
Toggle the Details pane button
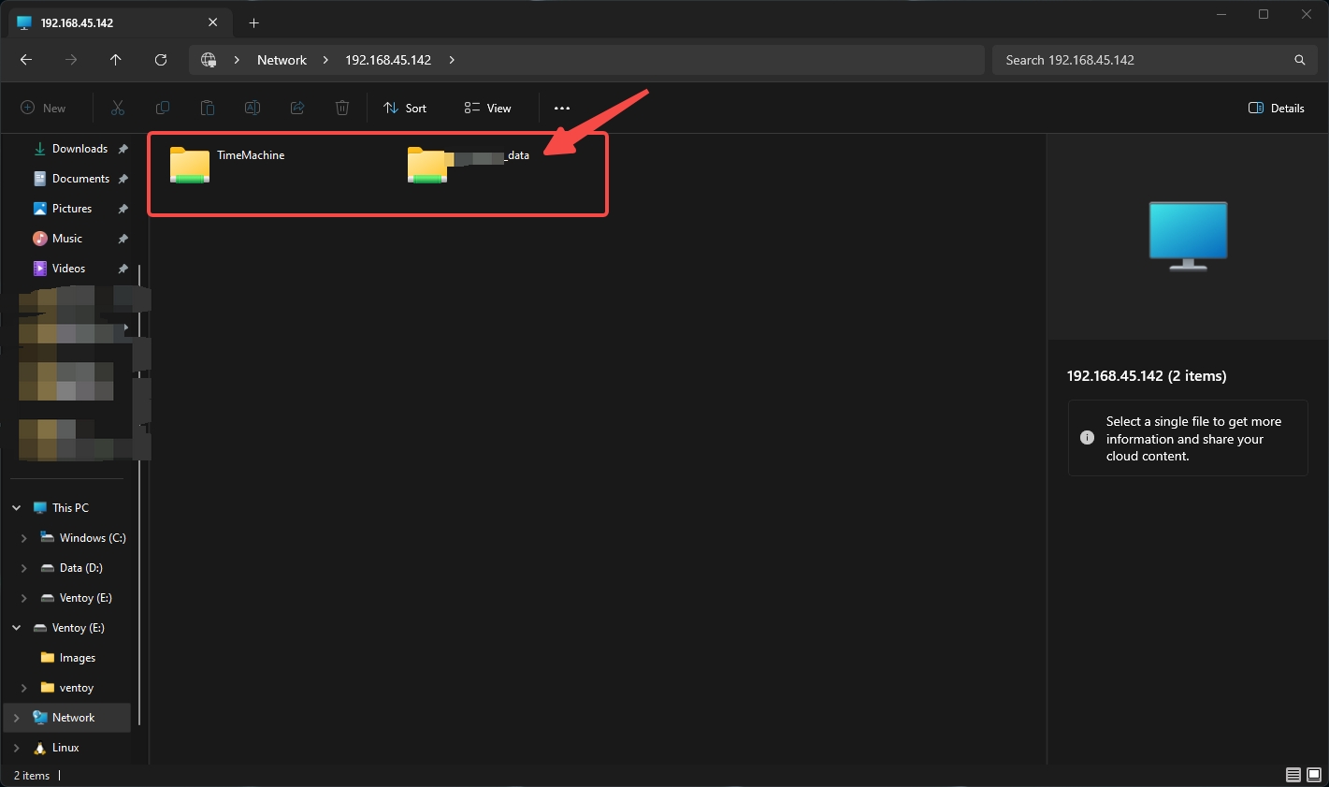[1277, 109]
